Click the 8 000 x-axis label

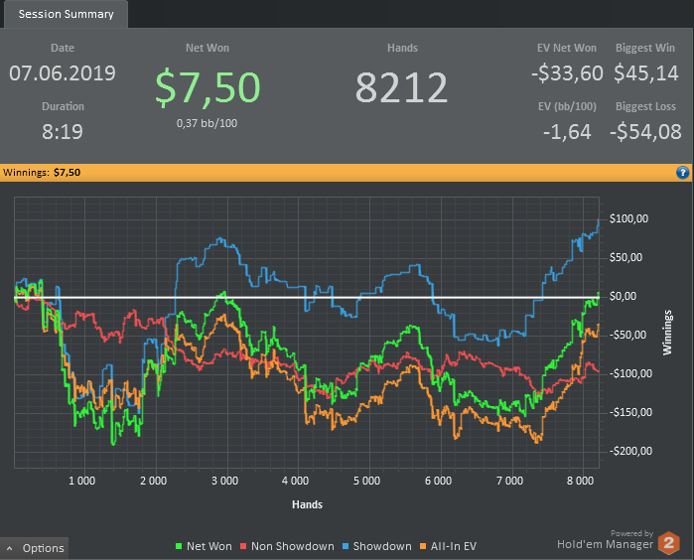coord(580,481)
